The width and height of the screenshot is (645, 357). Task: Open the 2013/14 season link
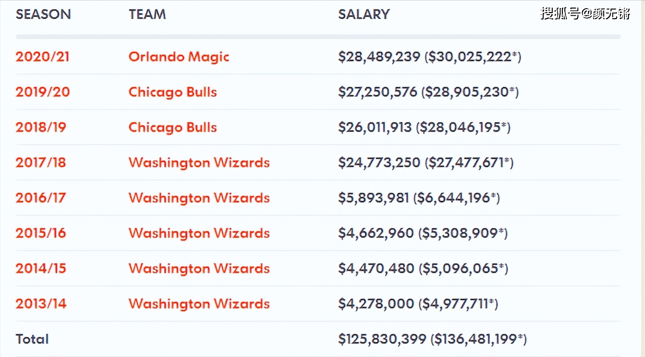[41, 304]
